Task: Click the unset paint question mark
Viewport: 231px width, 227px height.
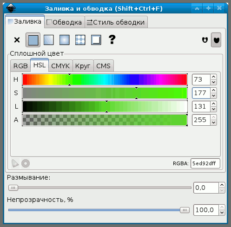Action: 112,39
